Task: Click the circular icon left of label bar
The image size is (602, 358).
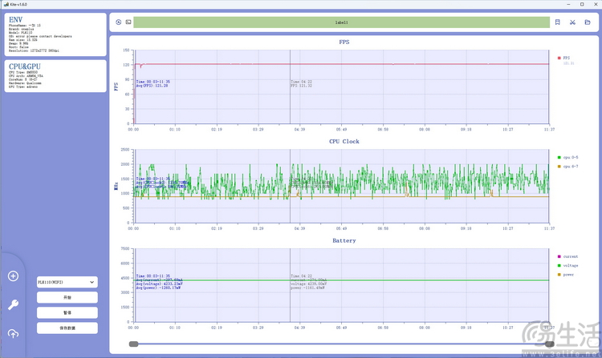Action: [119, 22]
